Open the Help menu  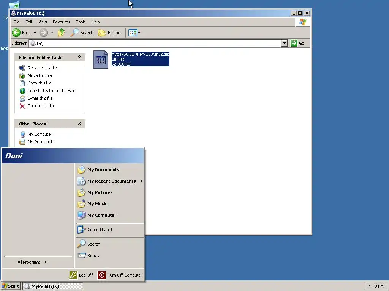coord(95,22)
